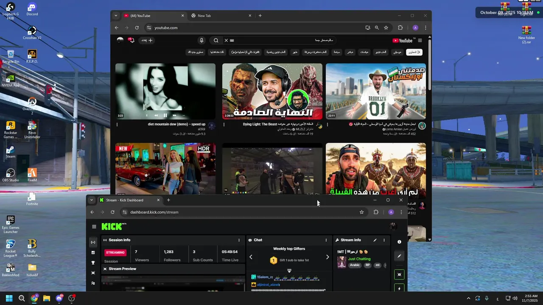This screenshot has width=543, height=305.
Task: Open zoom control in YouTube address bar
Action: coord(377,28)
